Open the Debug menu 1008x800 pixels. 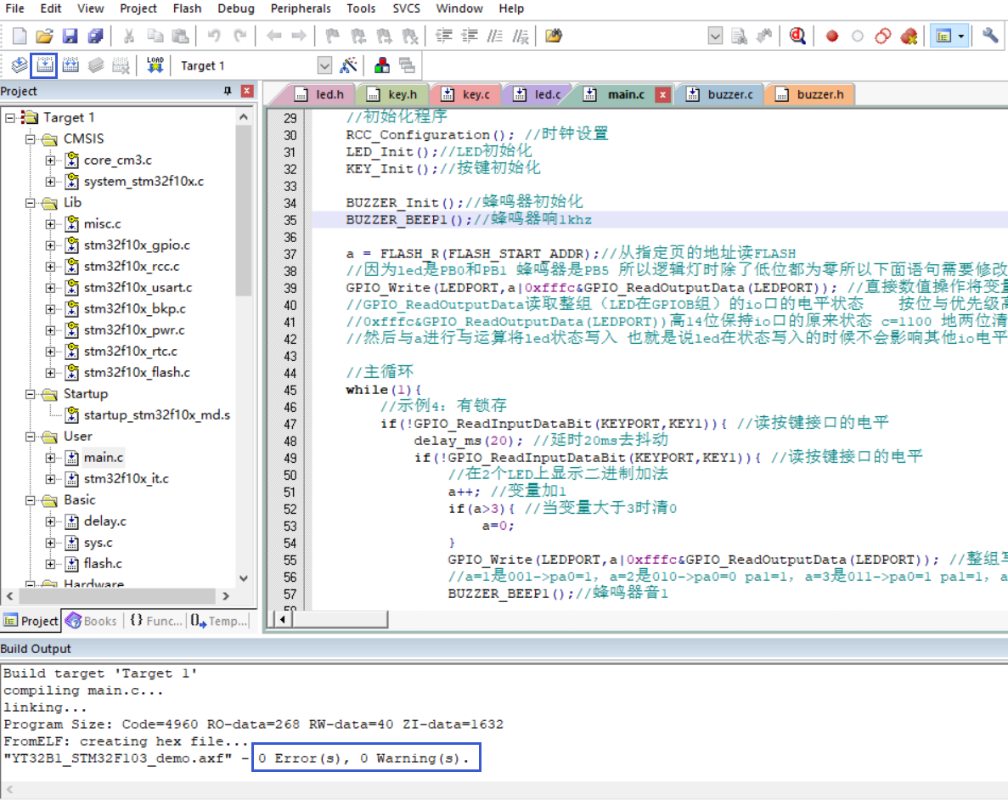[x=236, y=8]
